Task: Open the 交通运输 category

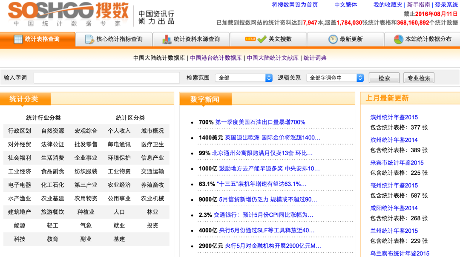Action: [x=152, y=171]
